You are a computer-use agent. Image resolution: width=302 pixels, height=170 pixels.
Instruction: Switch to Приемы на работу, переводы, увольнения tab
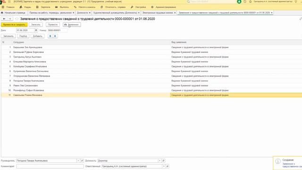pos(50,13)
